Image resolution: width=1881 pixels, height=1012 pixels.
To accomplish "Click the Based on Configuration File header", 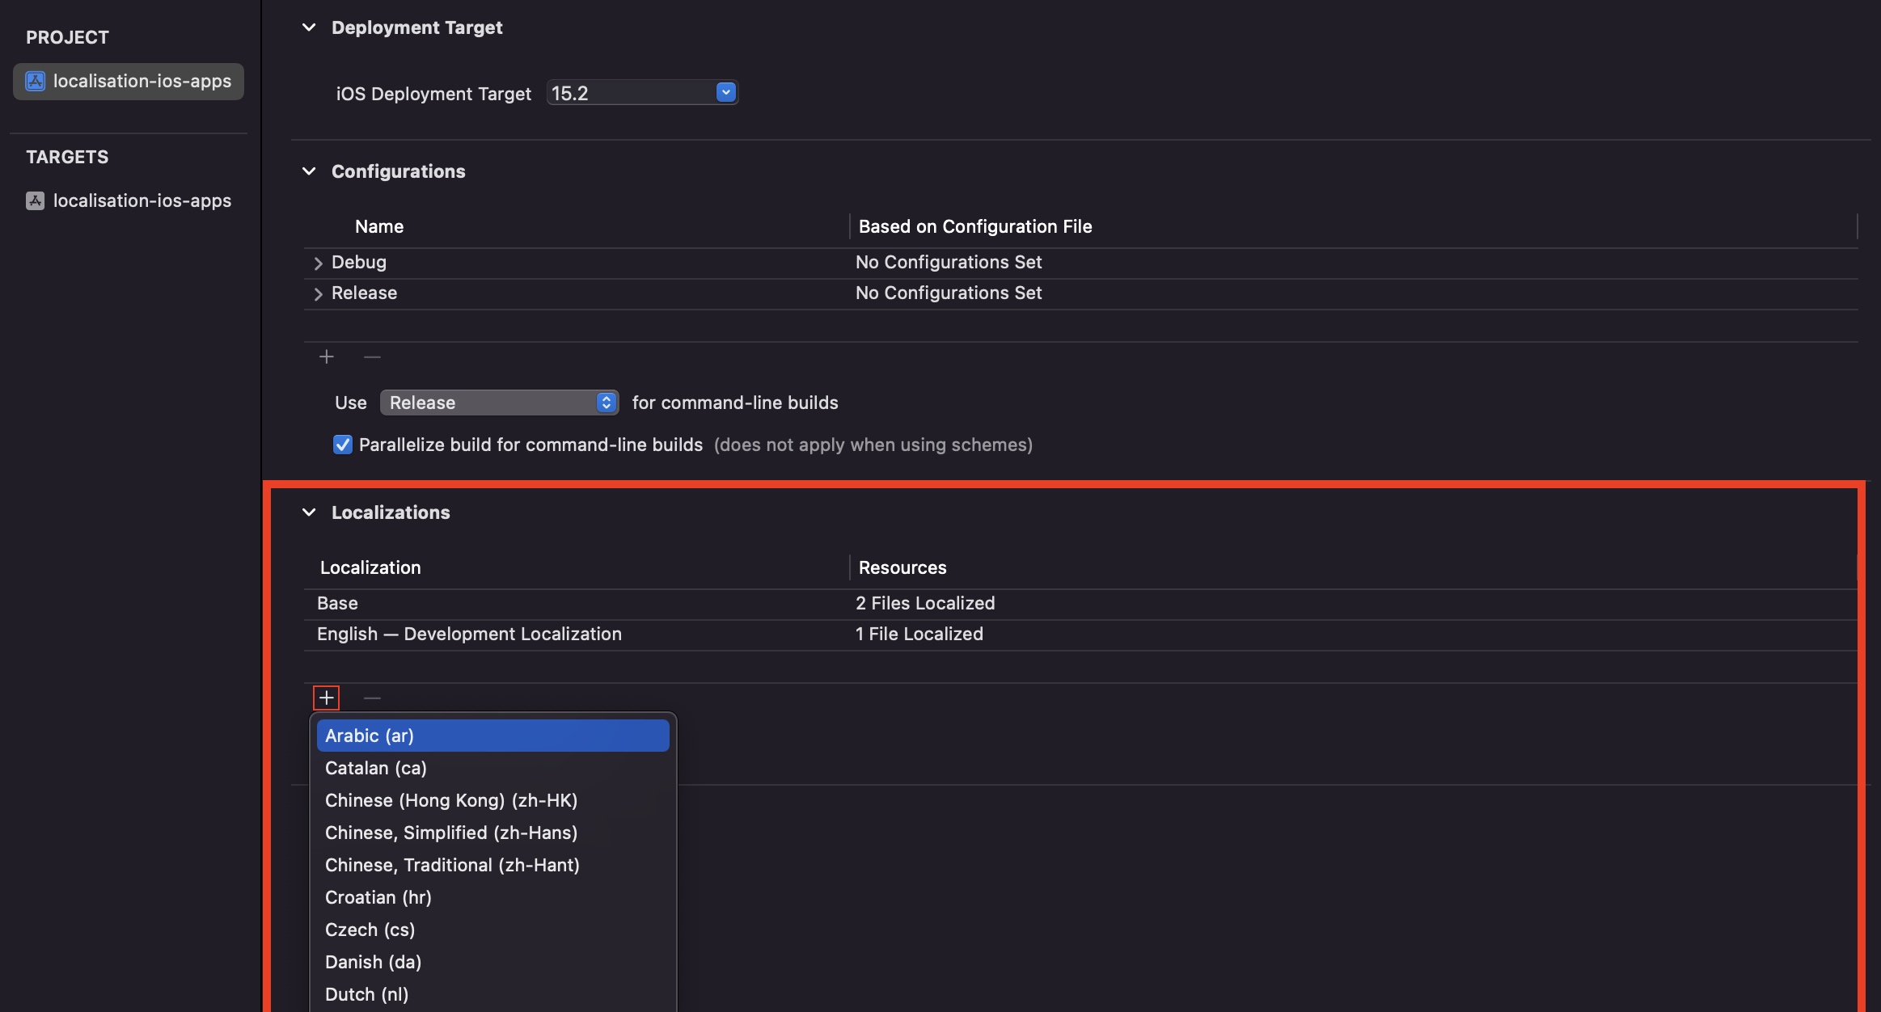I will 975,227.
